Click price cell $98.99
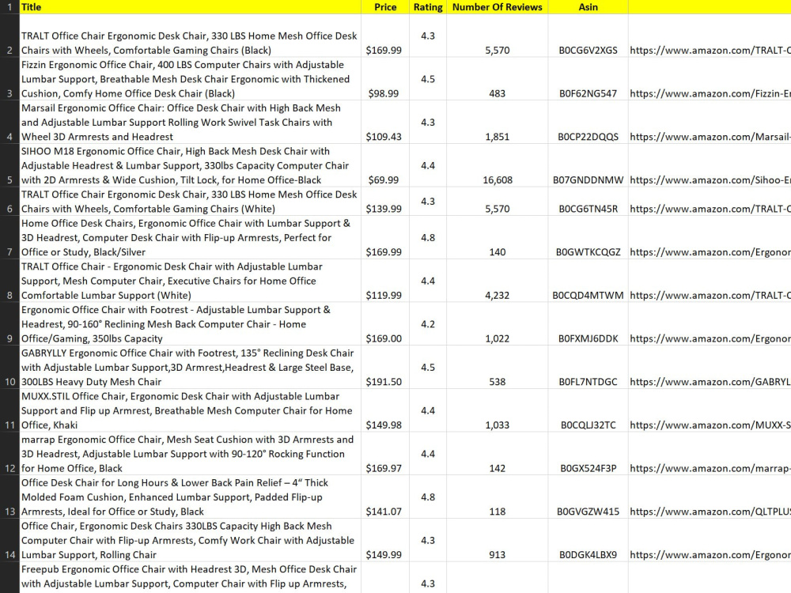The image size is (791, 593). tap(385, 79)
